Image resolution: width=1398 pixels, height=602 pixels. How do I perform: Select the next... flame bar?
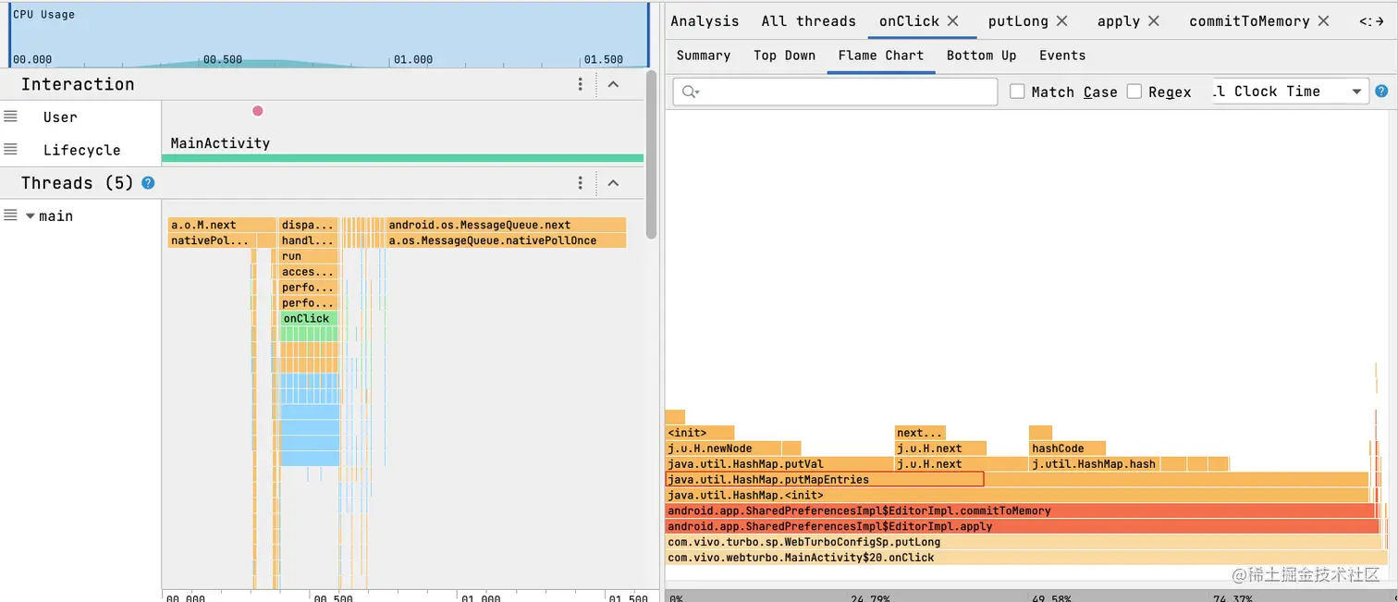(x=920, y=432)
